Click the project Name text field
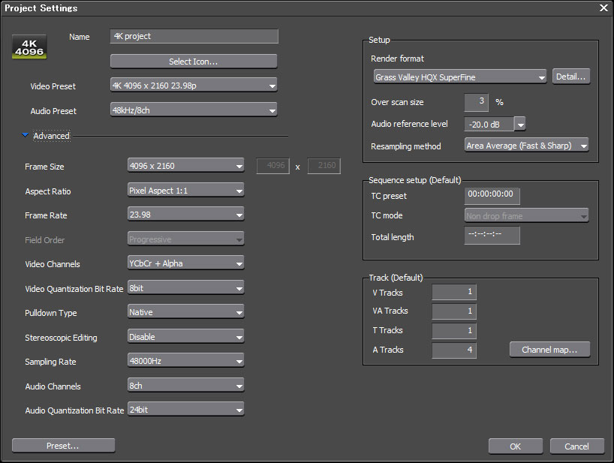The image size is (614, 463). [194, 36]
